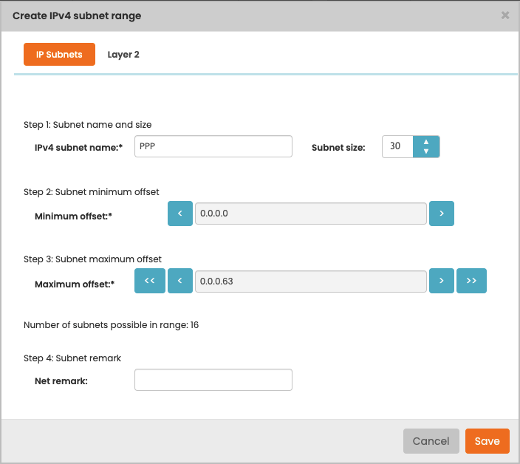Click the Subnet size value box

pos(397,146)
